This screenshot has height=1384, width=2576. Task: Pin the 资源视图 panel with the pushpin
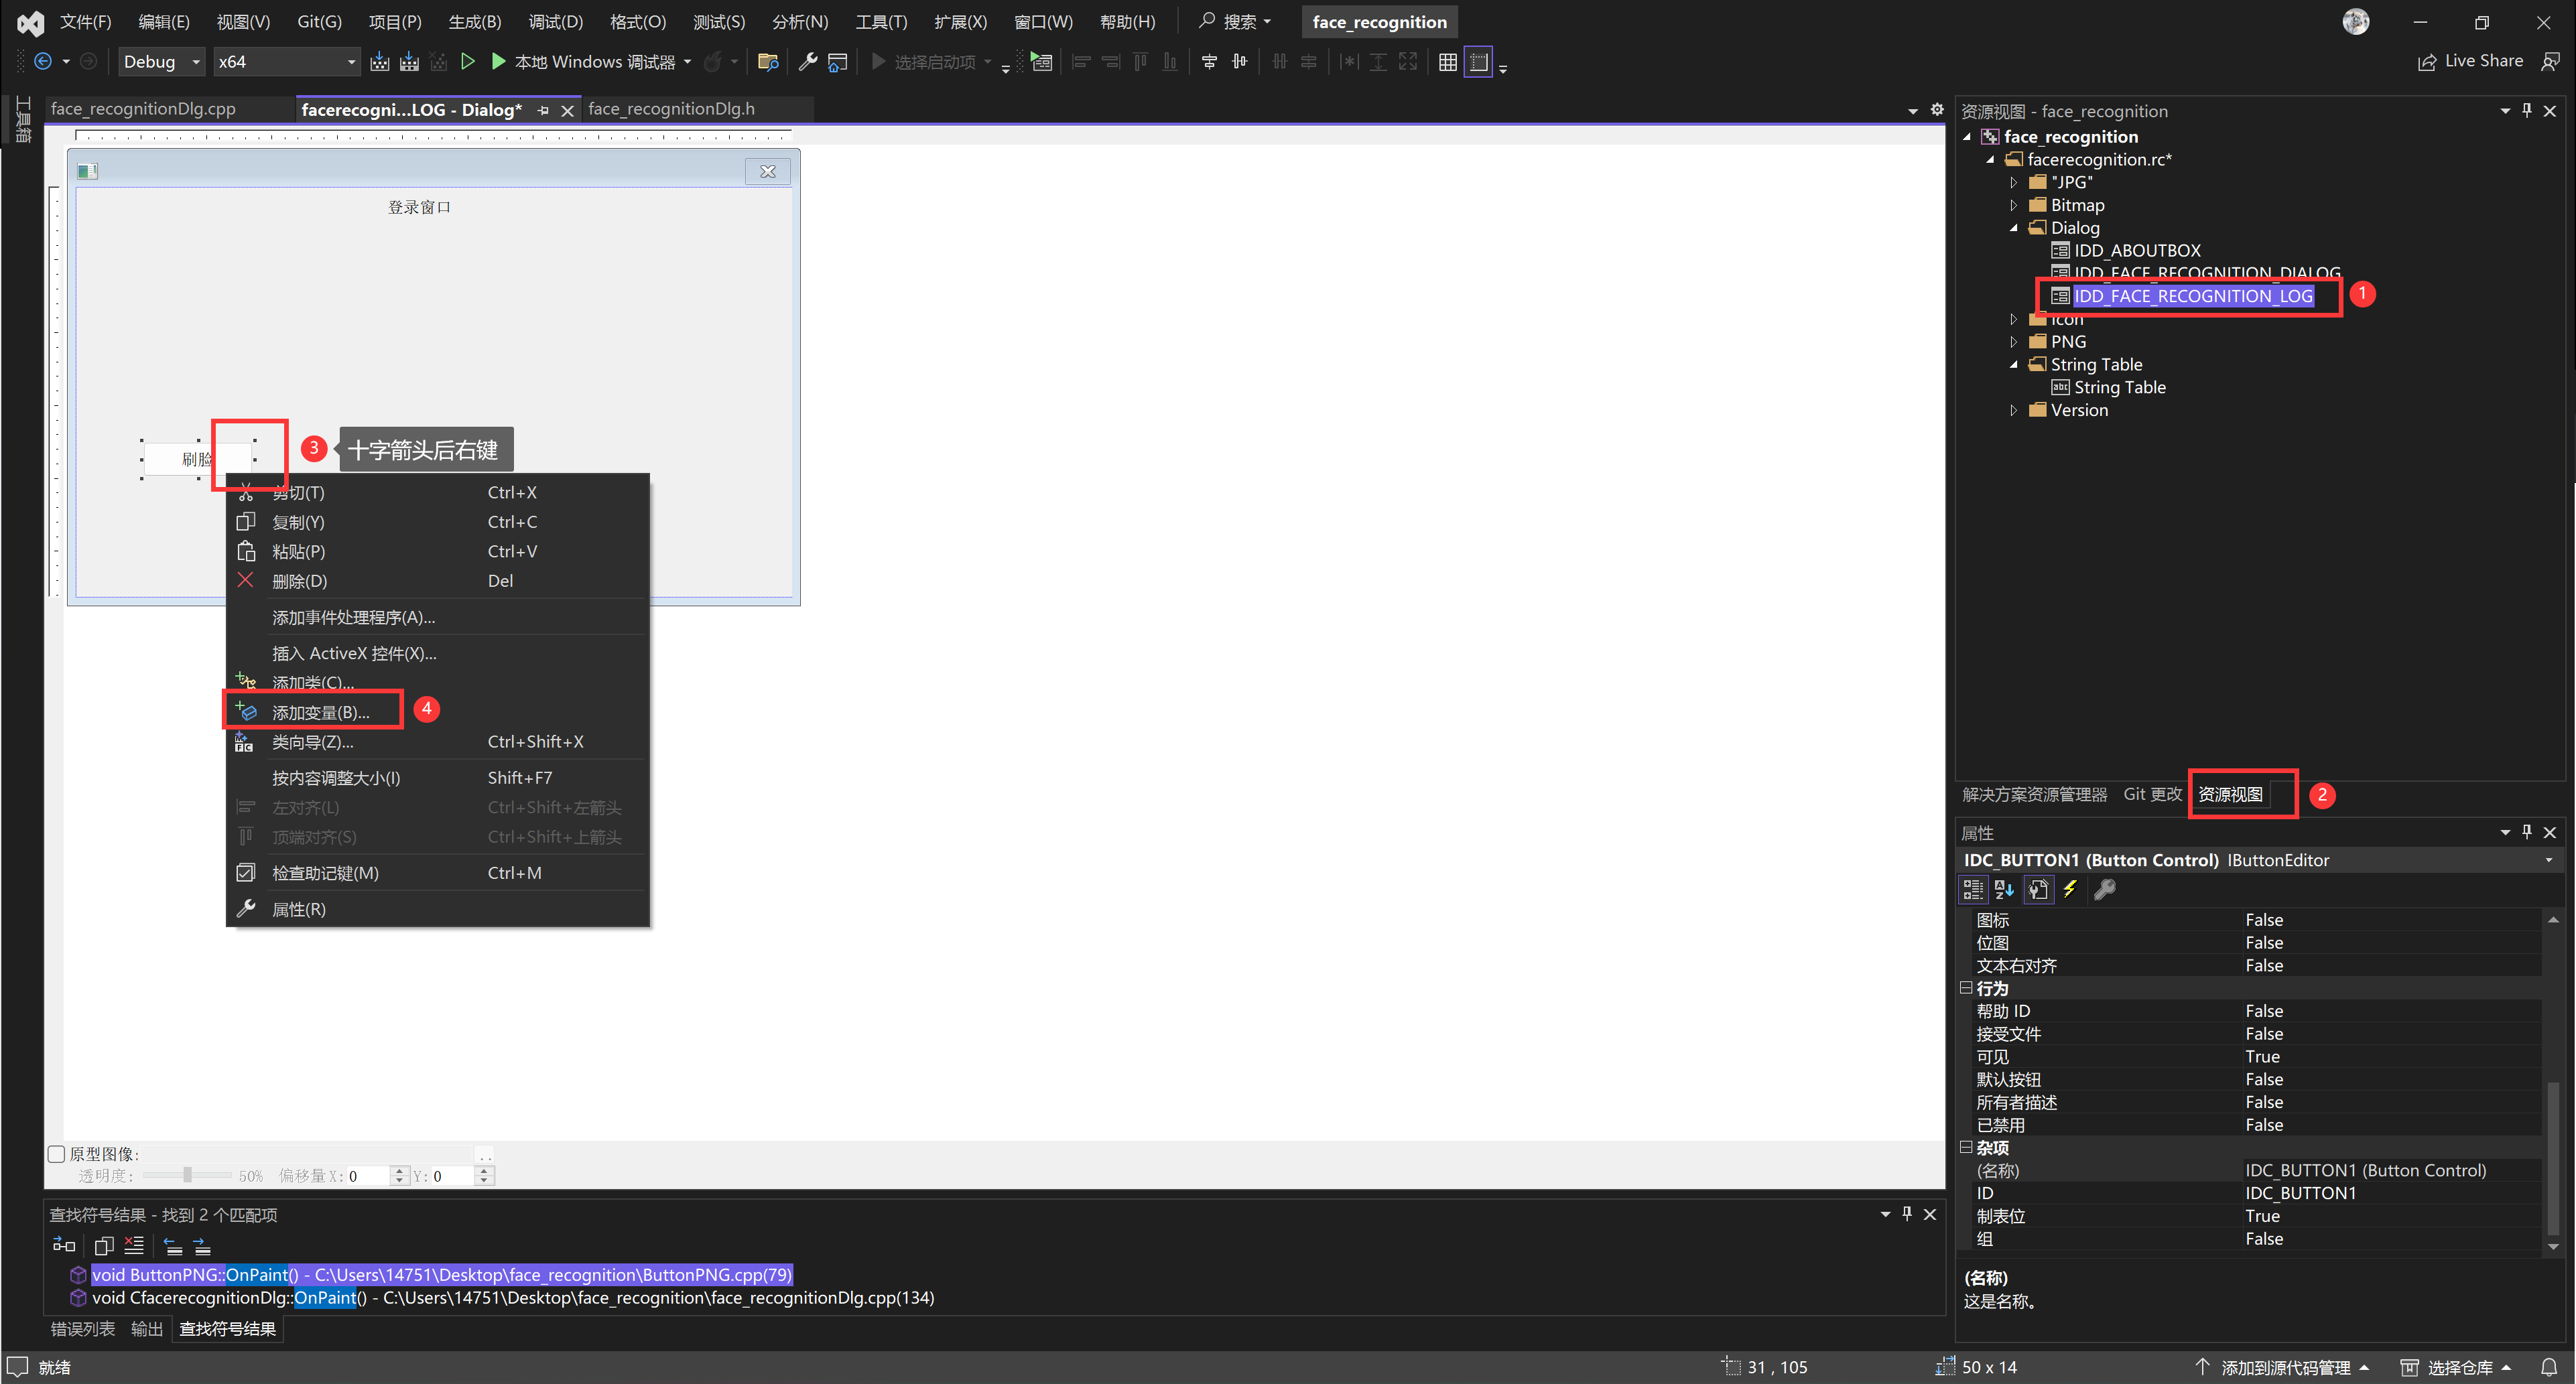(x=2527, y=111)
